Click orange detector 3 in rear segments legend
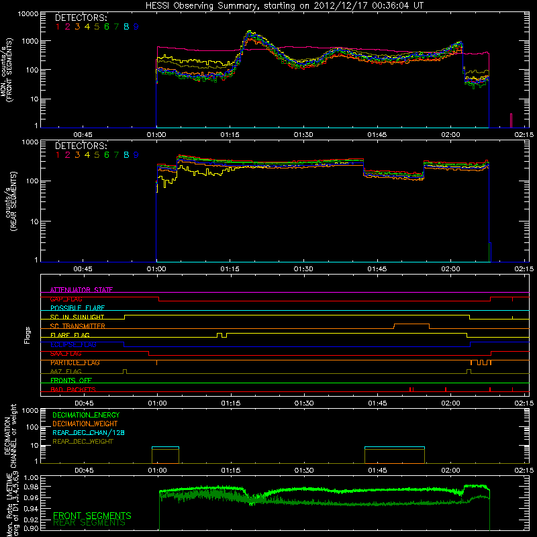Image resolution: width=537 pixels, height=537 pixels. pos(77,155)
